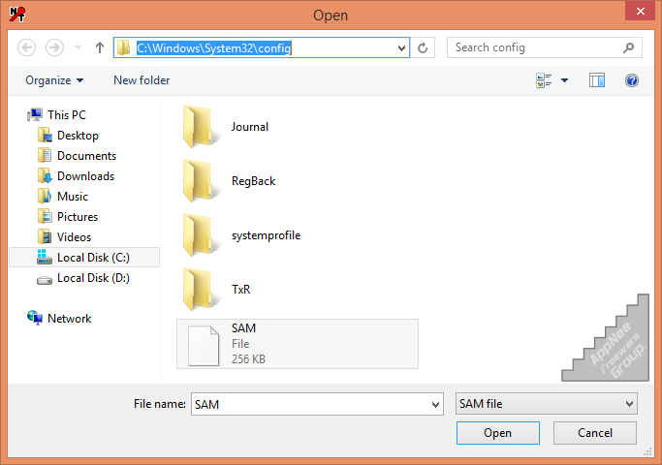Change your view icon button
Viewport: 662px width, 465px height.
click(x=544, y=80)
